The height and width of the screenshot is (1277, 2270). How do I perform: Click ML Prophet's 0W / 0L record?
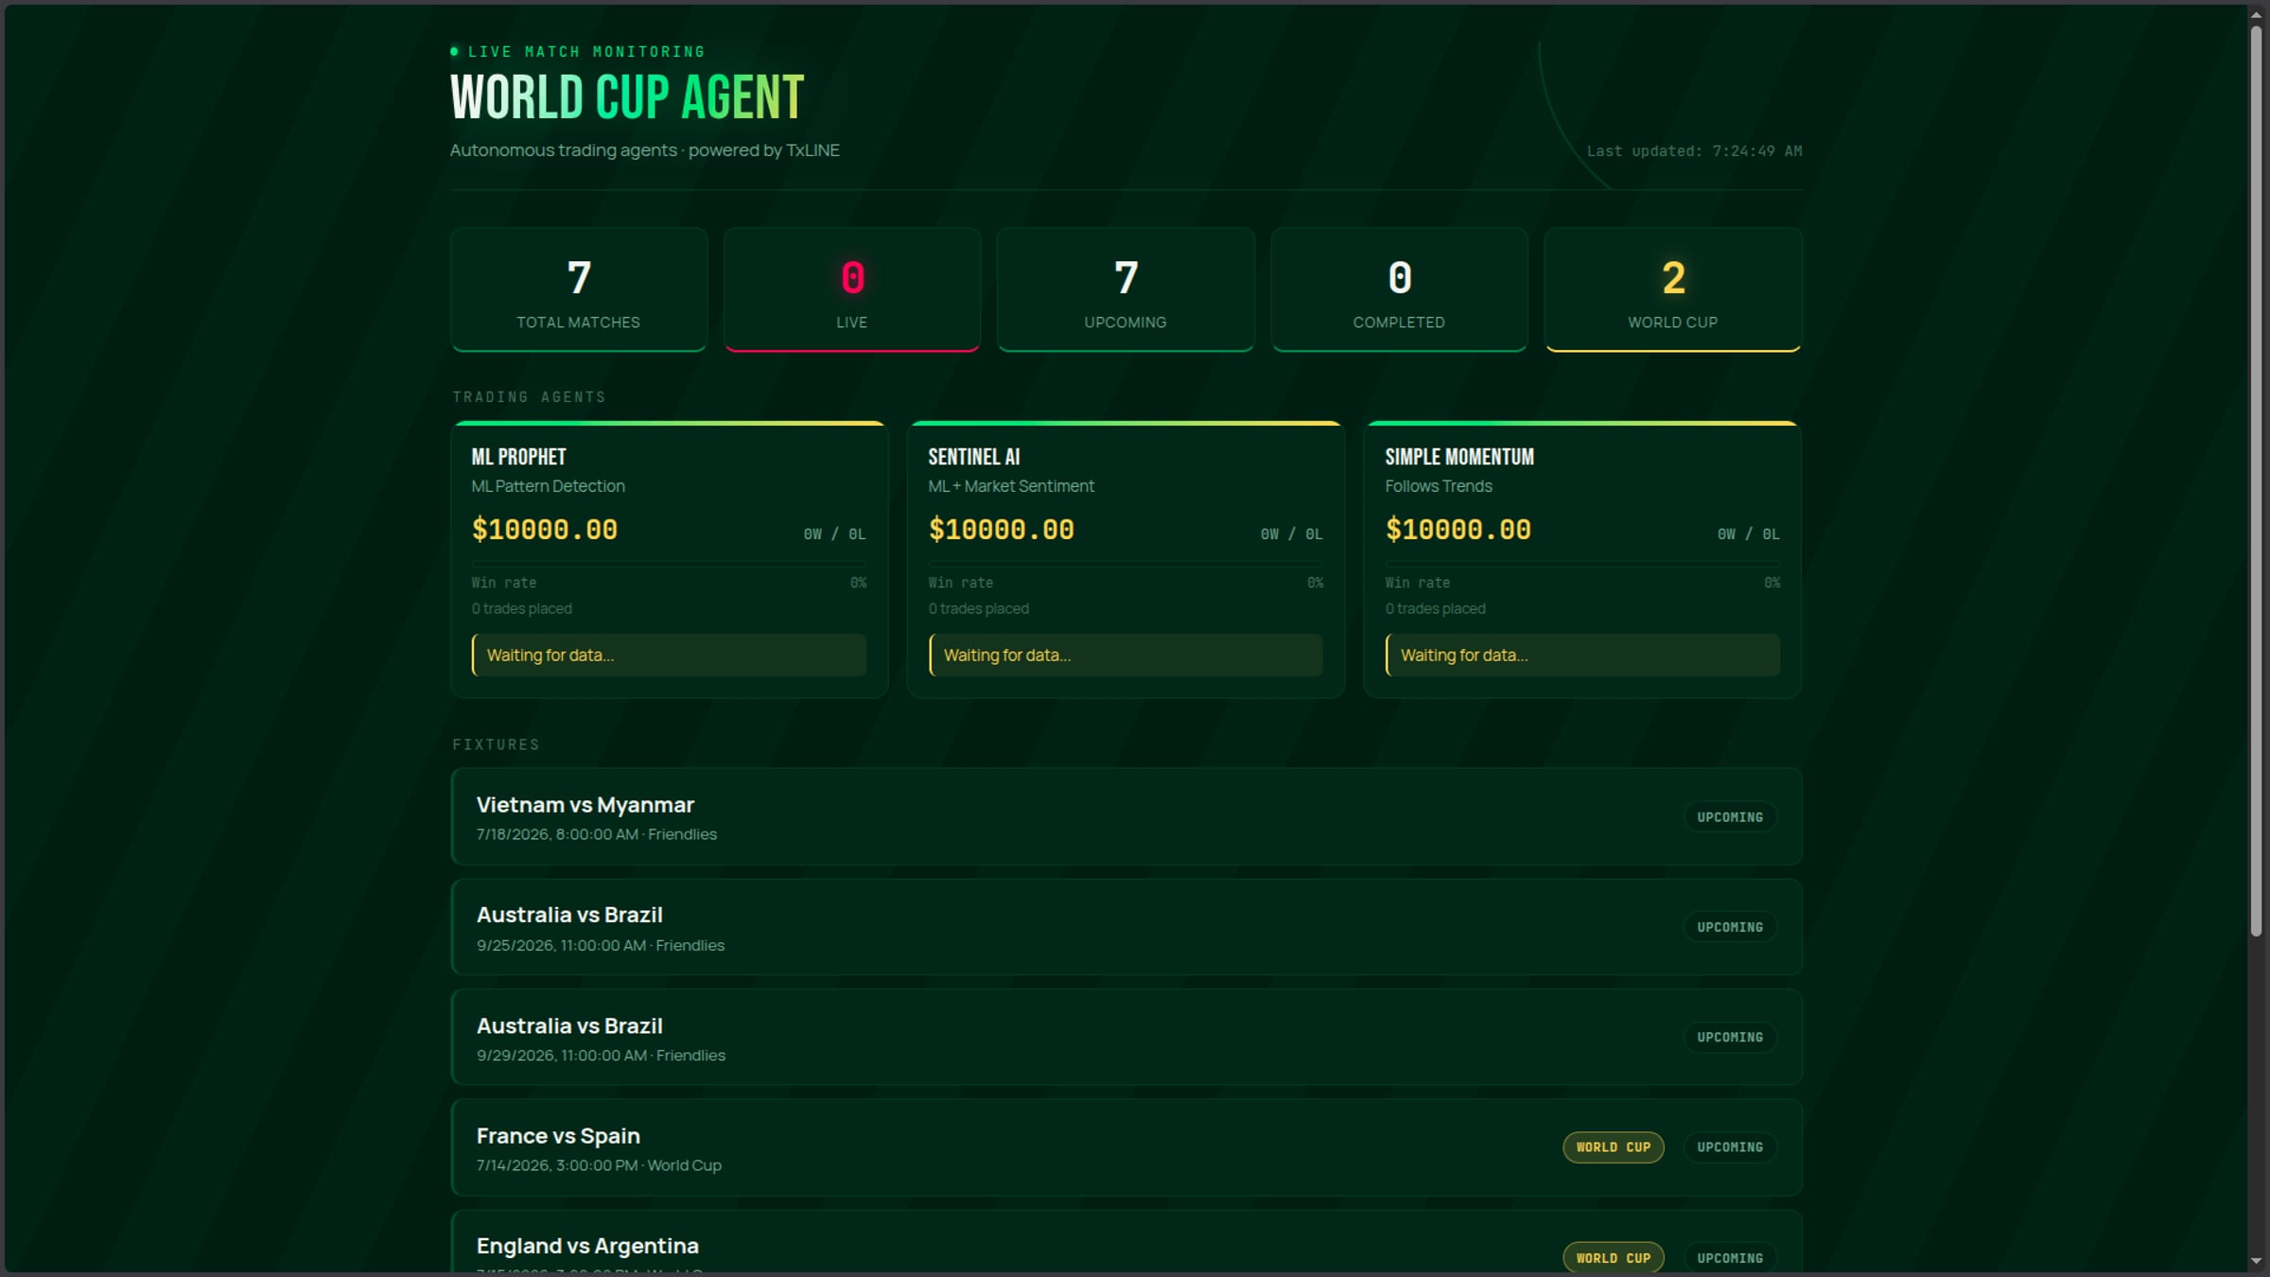tap(834, 534)
